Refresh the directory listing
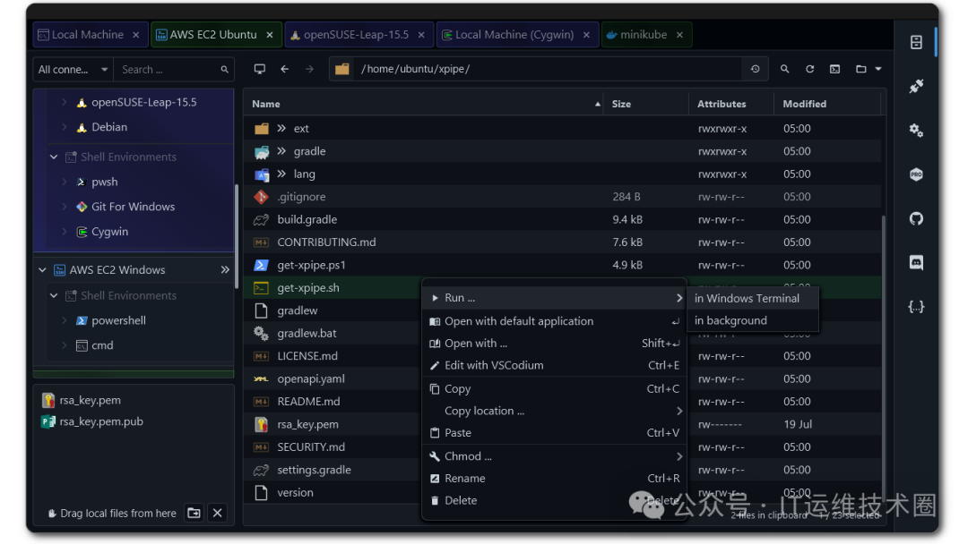The image size is (968, 544). pyautogui.click(x=810, y=69)
